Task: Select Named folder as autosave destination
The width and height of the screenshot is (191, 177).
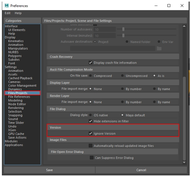Action: [127, 42]
